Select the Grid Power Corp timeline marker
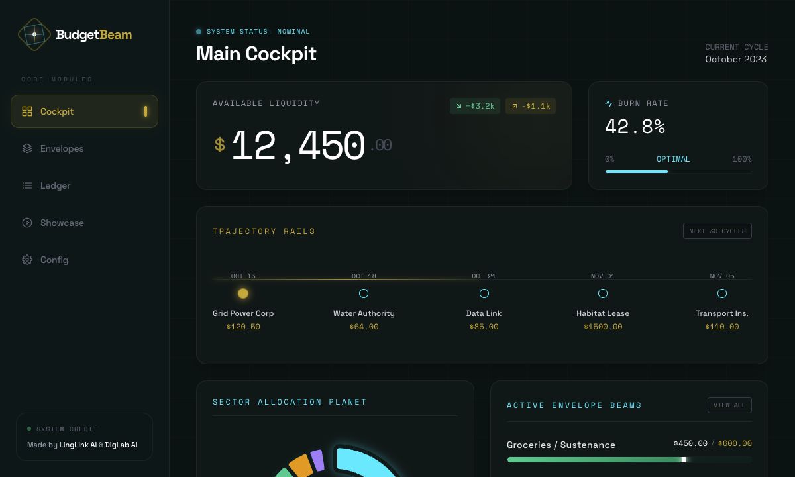This screenshot has width=795, height=477. pyautogui.click(x=243, y=293)
